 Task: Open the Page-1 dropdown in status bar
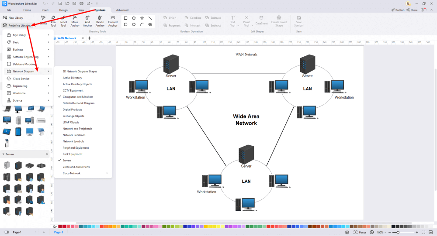pos(35,232)
